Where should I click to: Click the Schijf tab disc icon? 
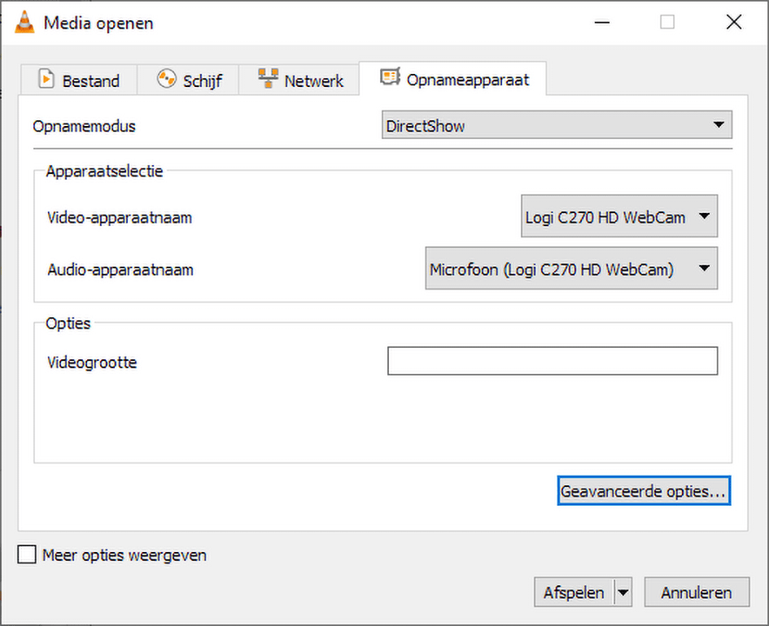pos(167,80)
